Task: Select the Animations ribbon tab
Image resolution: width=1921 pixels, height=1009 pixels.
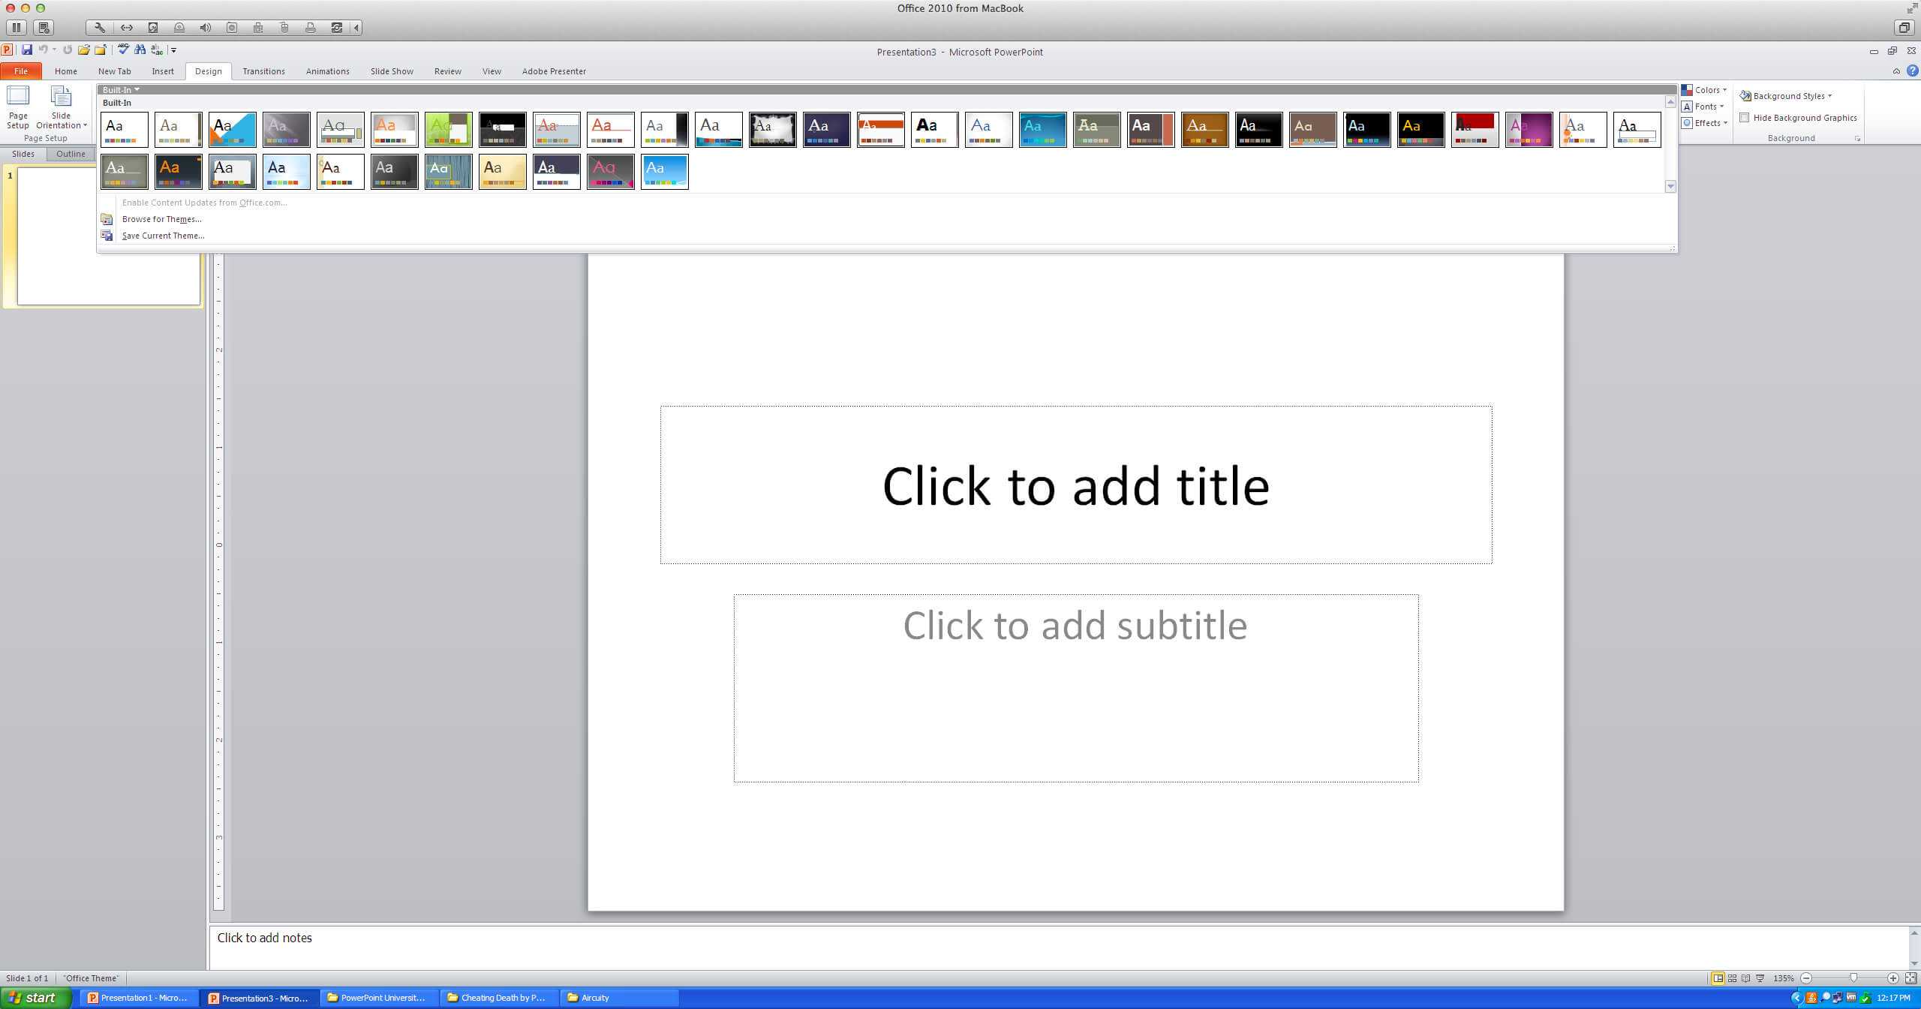Action: click(326, 71)
